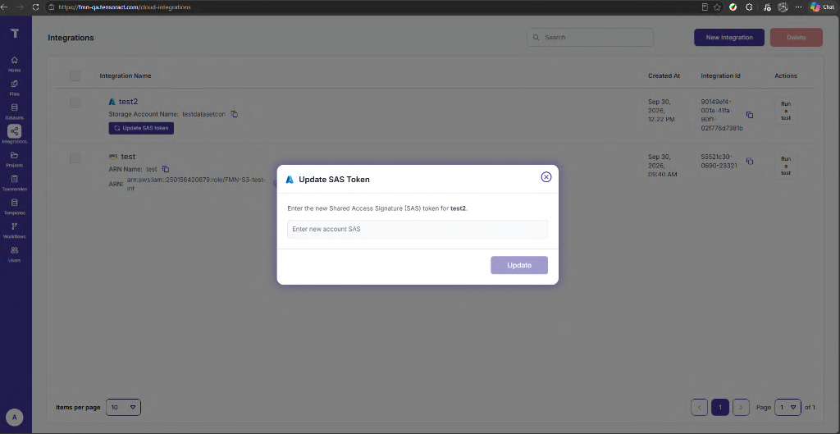Click the New Integration button
The image size is (840, 434).
729,38
